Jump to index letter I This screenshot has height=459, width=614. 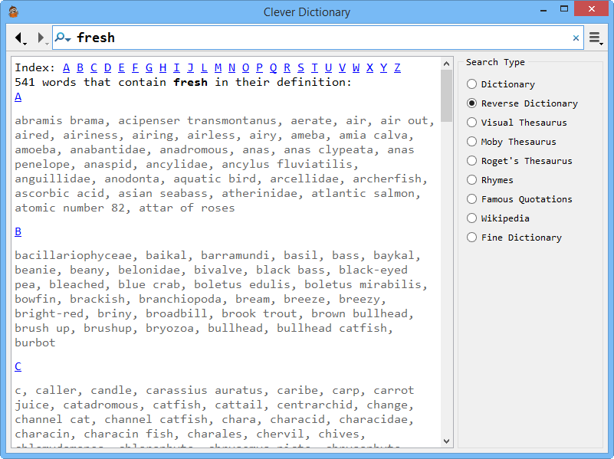point(176,67)
